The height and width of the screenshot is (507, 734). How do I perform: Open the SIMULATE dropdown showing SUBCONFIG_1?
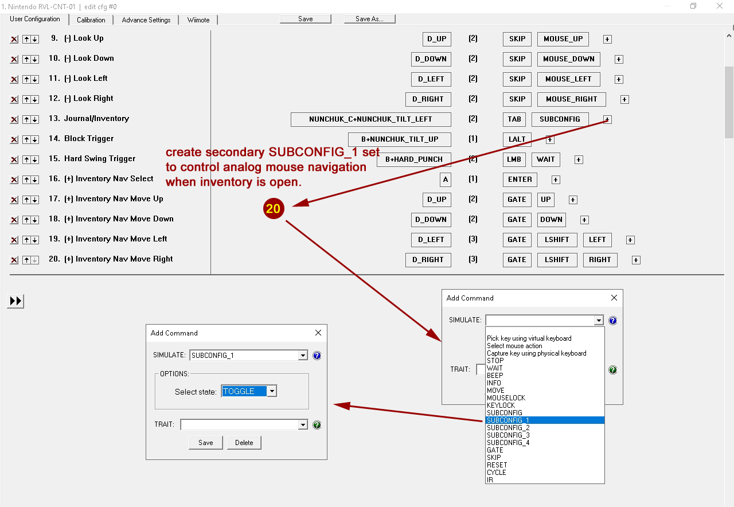coord(303,356)
